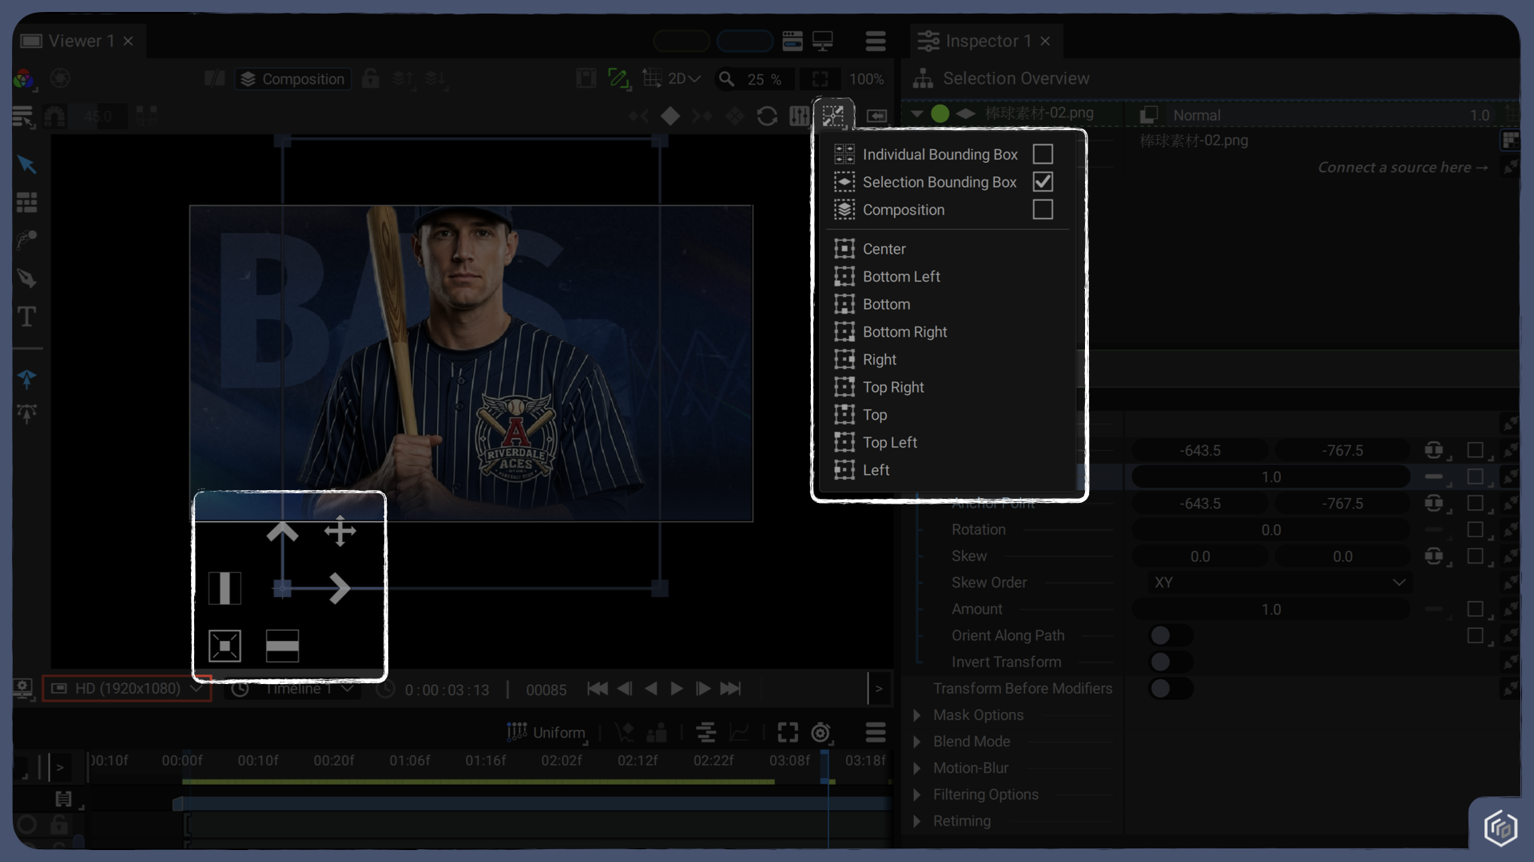Click play in the transport controls
The width and height of the screenshot is (1534, 862).
677,689
